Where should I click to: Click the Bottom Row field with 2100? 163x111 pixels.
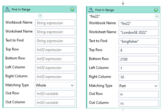[x=139, y=59]
